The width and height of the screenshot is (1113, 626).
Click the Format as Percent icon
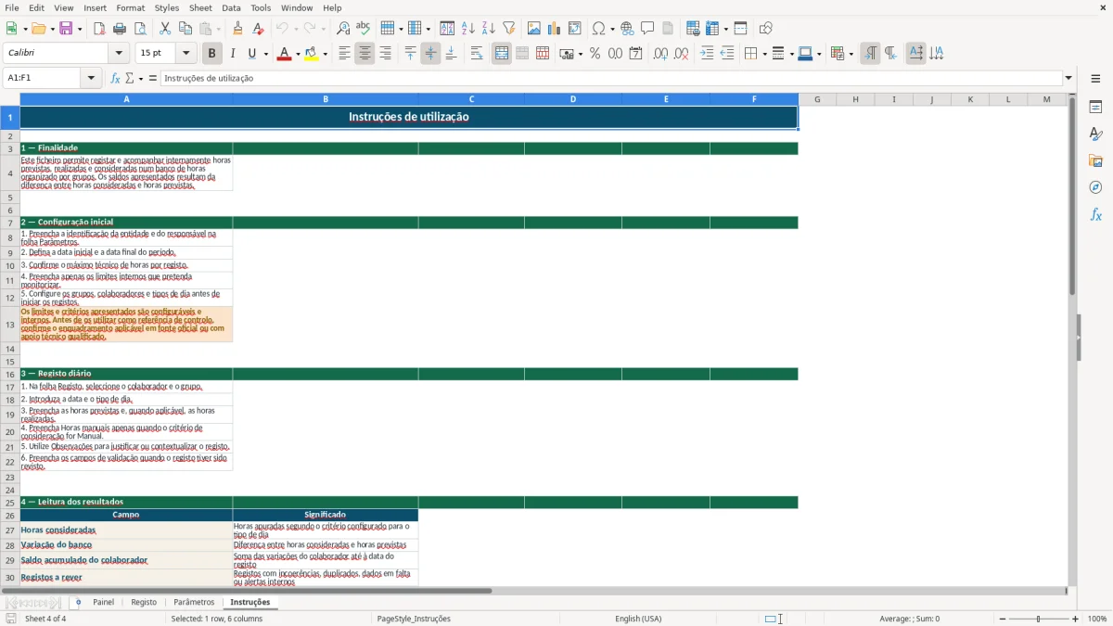(595, 54)
